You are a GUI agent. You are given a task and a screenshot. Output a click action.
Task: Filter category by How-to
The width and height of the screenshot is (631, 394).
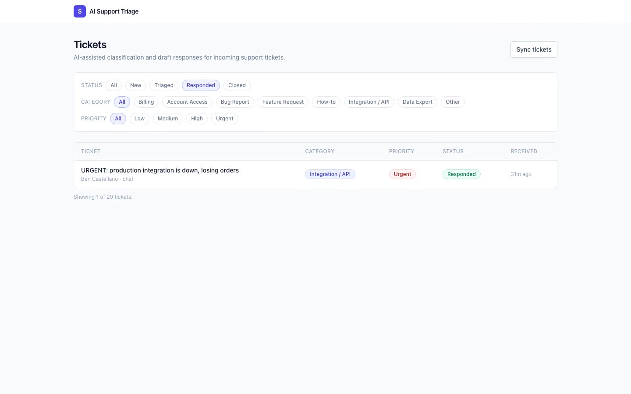326,102
